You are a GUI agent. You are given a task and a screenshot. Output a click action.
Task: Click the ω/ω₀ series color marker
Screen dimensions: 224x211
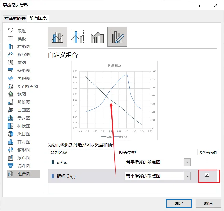[52, 162]
